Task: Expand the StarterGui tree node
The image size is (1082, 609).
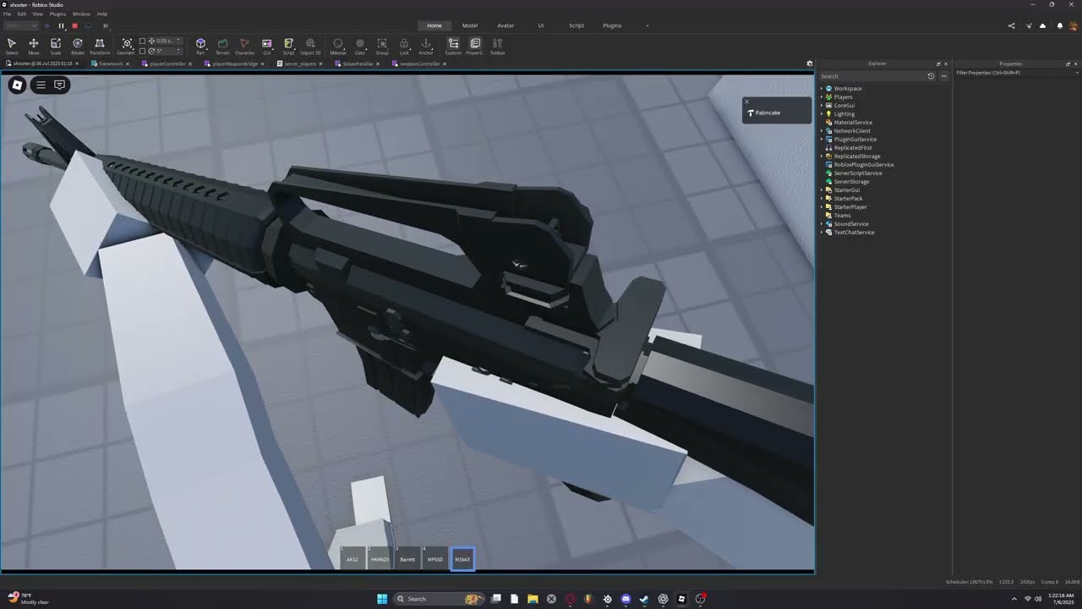Action: (x=822, y=189)
